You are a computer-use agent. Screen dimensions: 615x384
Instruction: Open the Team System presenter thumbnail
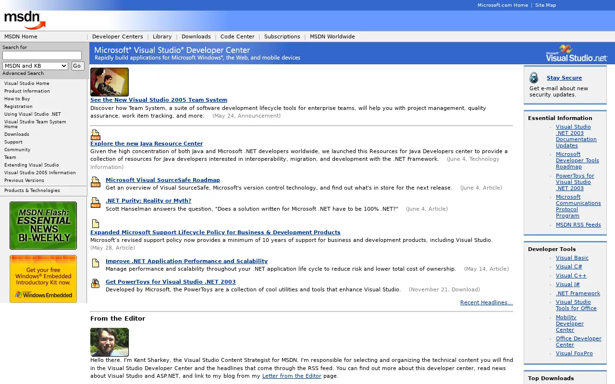(110, 82)
